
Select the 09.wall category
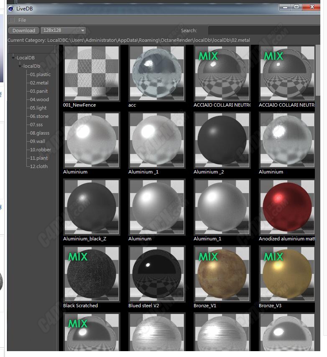pos(38,141)
